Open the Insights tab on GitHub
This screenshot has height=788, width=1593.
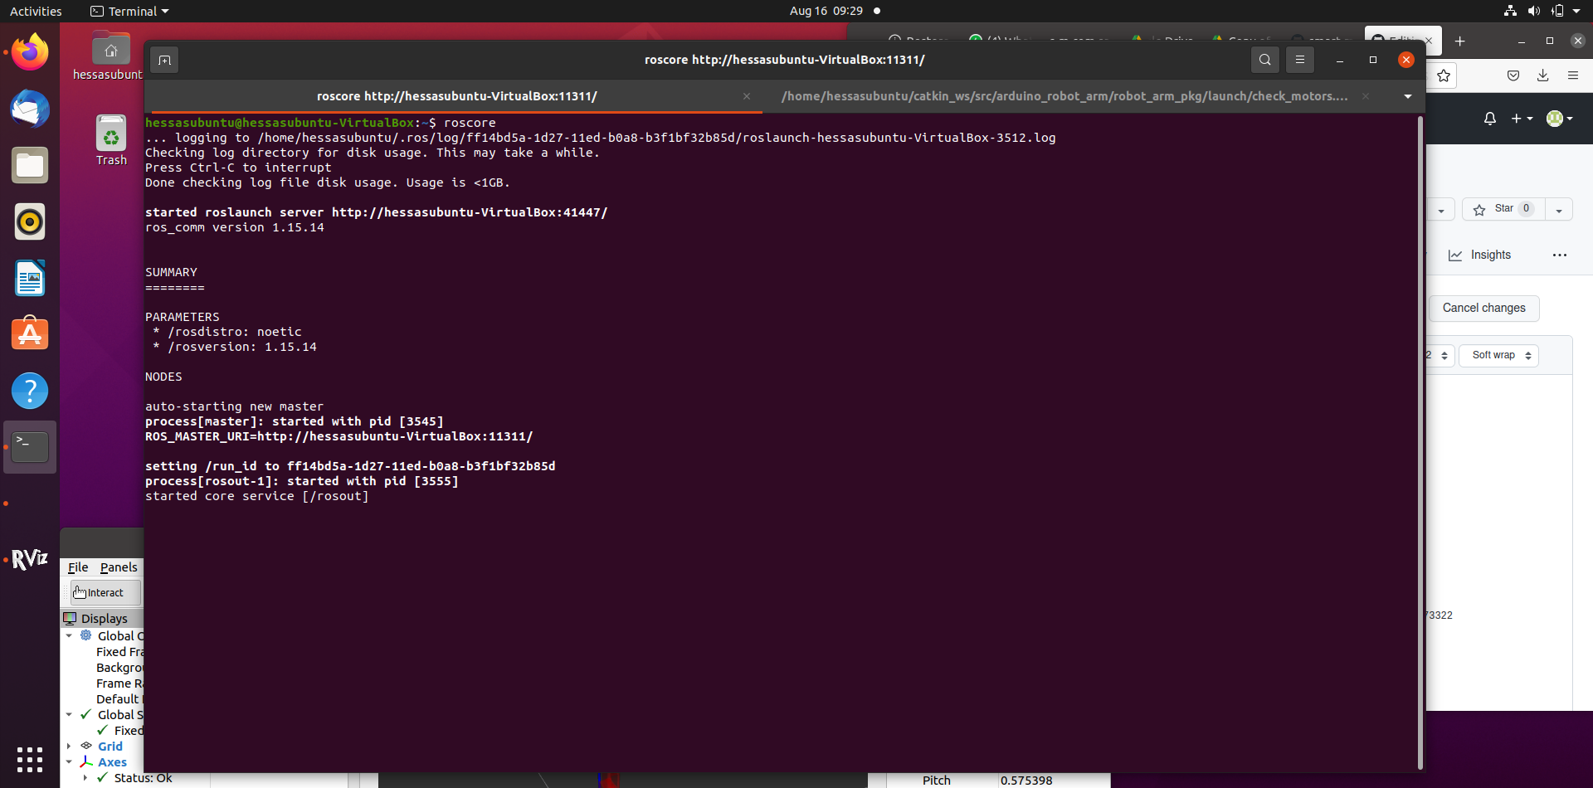1480,255
